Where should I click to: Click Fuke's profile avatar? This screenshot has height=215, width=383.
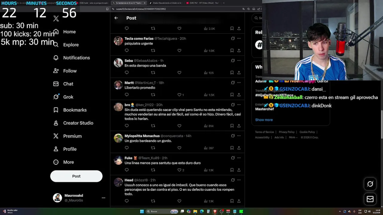(118, 160)
